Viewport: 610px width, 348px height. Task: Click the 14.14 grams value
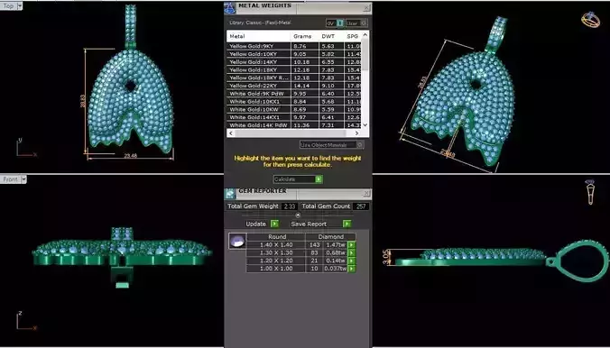tap(300, 86)
